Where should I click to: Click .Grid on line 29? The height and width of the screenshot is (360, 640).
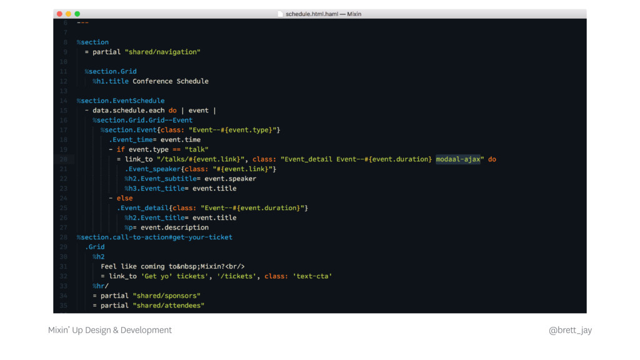click(x=95, y=247)
